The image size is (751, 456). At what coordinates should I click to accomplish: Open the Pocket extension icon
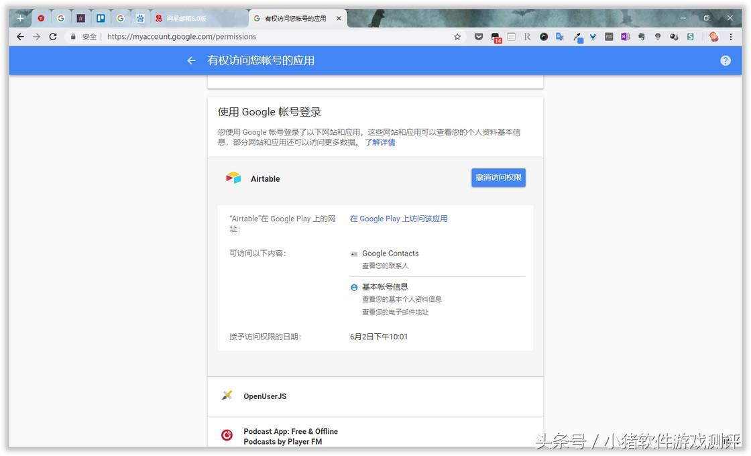pos(479,37)
